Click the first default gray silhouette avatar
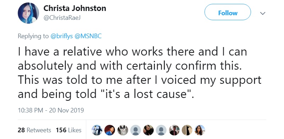The width and height of the screenshot is (284, 139). (136, 130)
